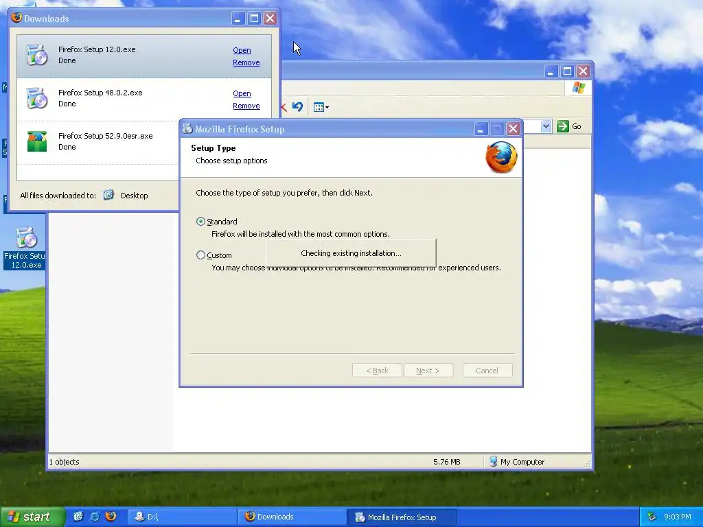Click the Next button in Firefox Setup
This screenshot has width=703, height=527.
point(428,371)
